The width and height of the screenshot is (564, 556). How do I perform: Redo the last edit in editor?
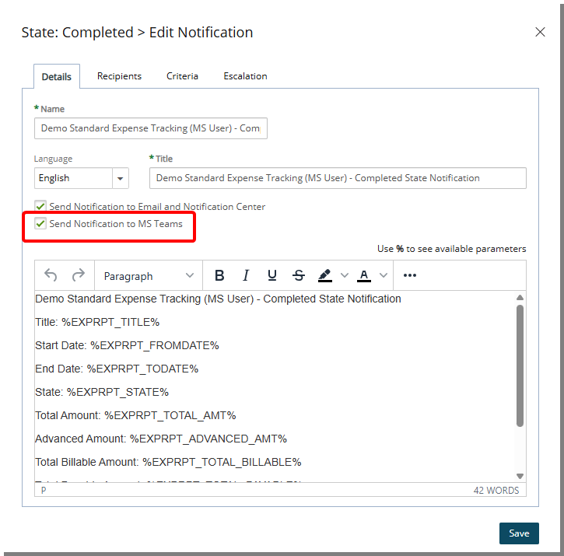coord(78,275)
